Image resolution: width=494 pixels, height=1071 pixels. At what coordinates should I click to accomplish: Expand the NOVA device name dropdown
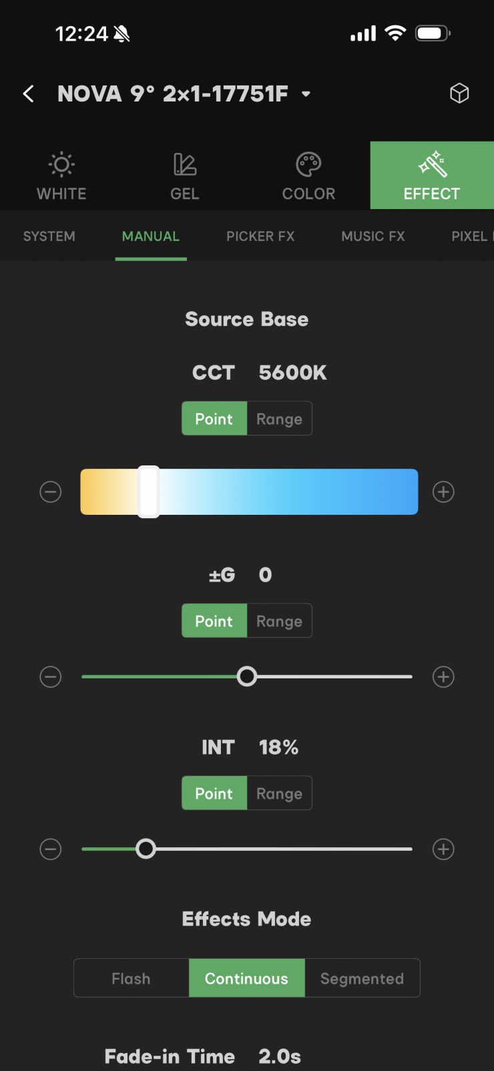click(306, 94)
